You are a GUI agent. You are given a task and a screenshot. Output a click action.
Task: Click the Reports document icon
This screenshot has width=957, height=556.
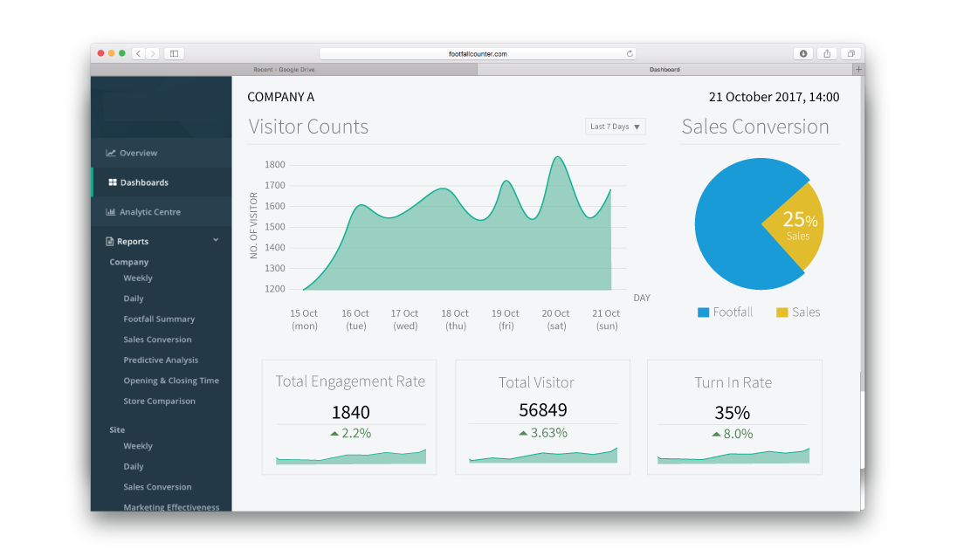[110, 242]
